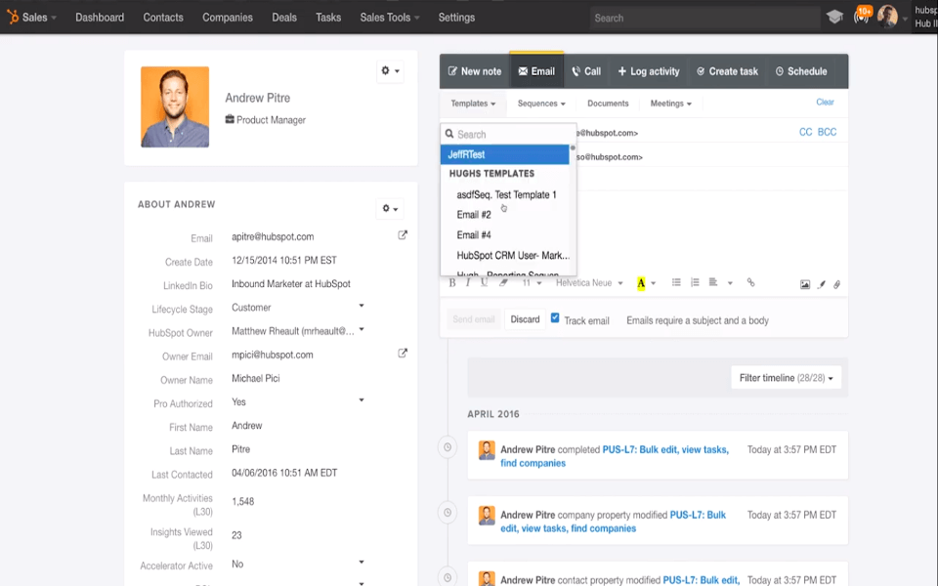Open the alignment options arrow

click(730, 283)
